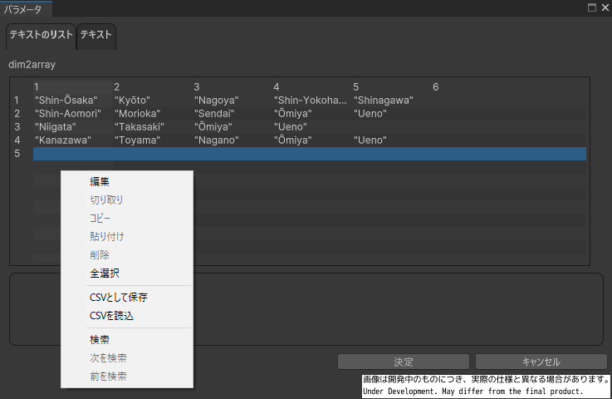The image size is (612, 399).
Task: Select cell "Shin-Aomori"
Action: pyautogui.click(x=73, y=114)
